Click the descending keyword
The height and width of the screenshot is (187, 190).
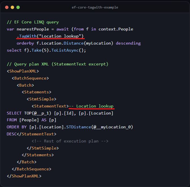click(x=128, y=43)
